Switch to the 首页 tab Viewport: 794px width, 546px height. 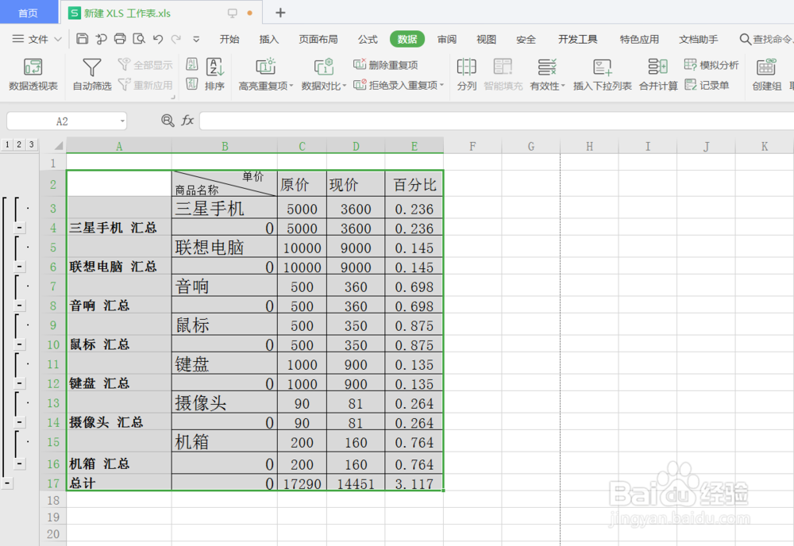pos(29,12)
